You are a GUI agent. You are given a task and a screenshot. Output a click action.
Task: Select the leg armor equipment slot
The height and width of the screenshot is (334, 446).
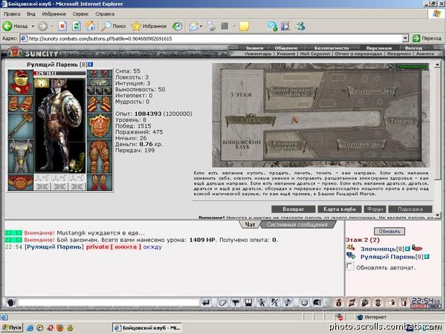[x=100, y=157]
